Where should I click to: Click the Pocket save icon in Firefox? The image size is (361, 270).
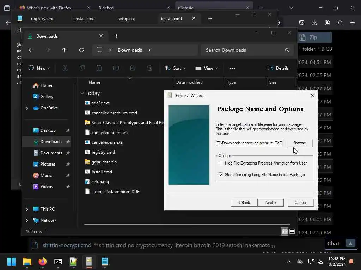tap(302, 22)
